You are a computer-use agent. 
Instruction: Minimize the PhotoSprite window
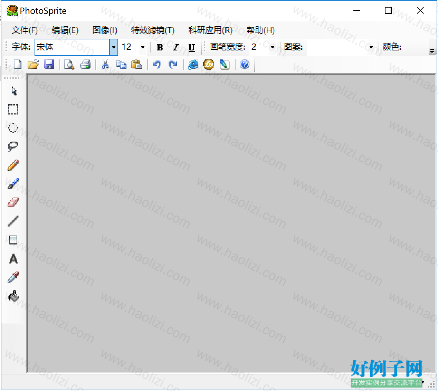pyautogui.click(x=357, y=11)
